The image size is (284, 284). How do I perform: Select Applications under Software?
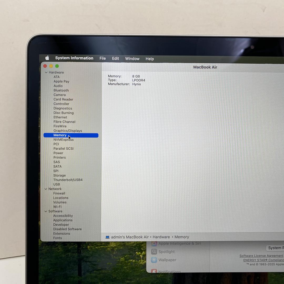63,220
